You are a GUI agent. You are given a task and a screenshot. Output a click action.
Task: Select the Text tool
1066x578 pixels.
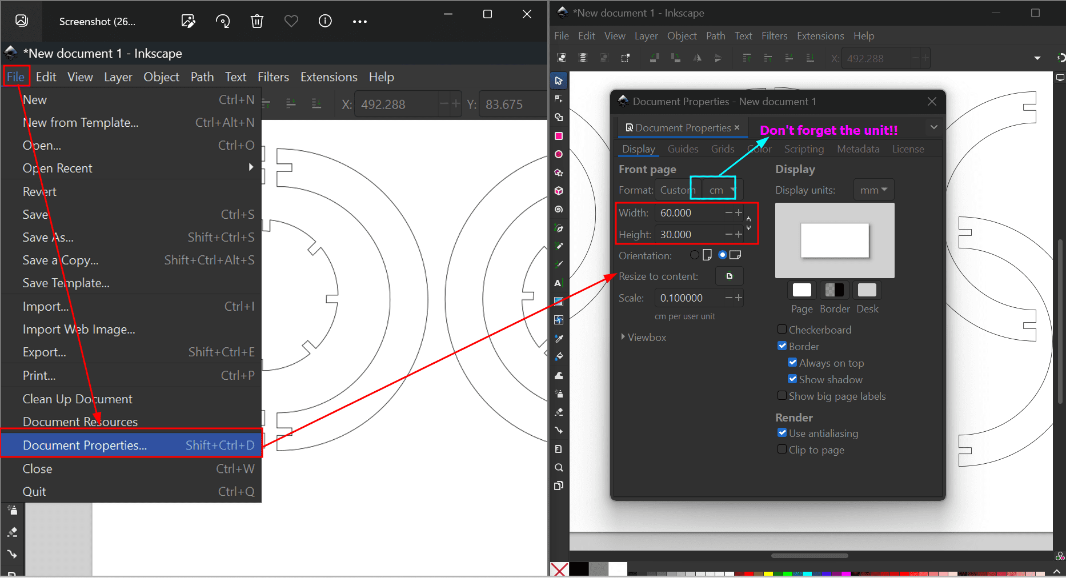(559, 283)
